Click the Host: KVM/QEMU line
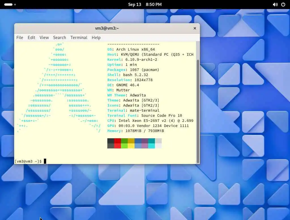Screen dimensions: 290x220 [x=150, y=55]
